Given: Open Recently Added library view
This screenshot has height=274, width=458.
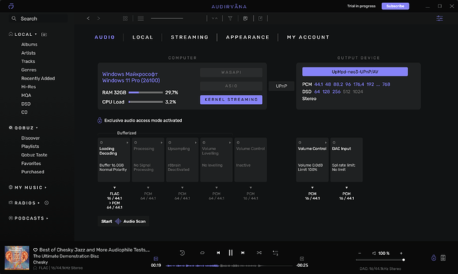Looking at the screenshot, I should pos(38,78).
